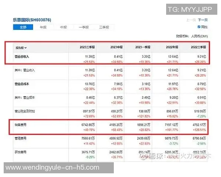Click the -9.29% change under 3675.71万
The height and width of the screenshot is (177, 221).
click(90, 157)
